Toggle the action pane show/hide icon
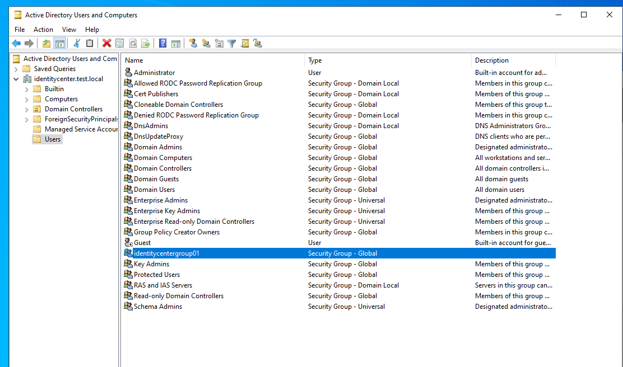 (x=175, y=43)
